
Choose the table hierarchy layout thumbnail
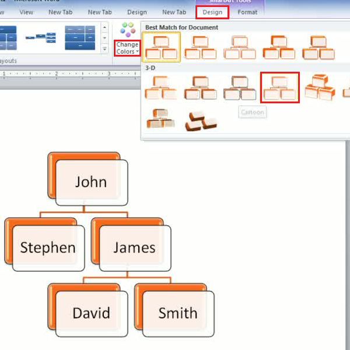coord(80,37)
